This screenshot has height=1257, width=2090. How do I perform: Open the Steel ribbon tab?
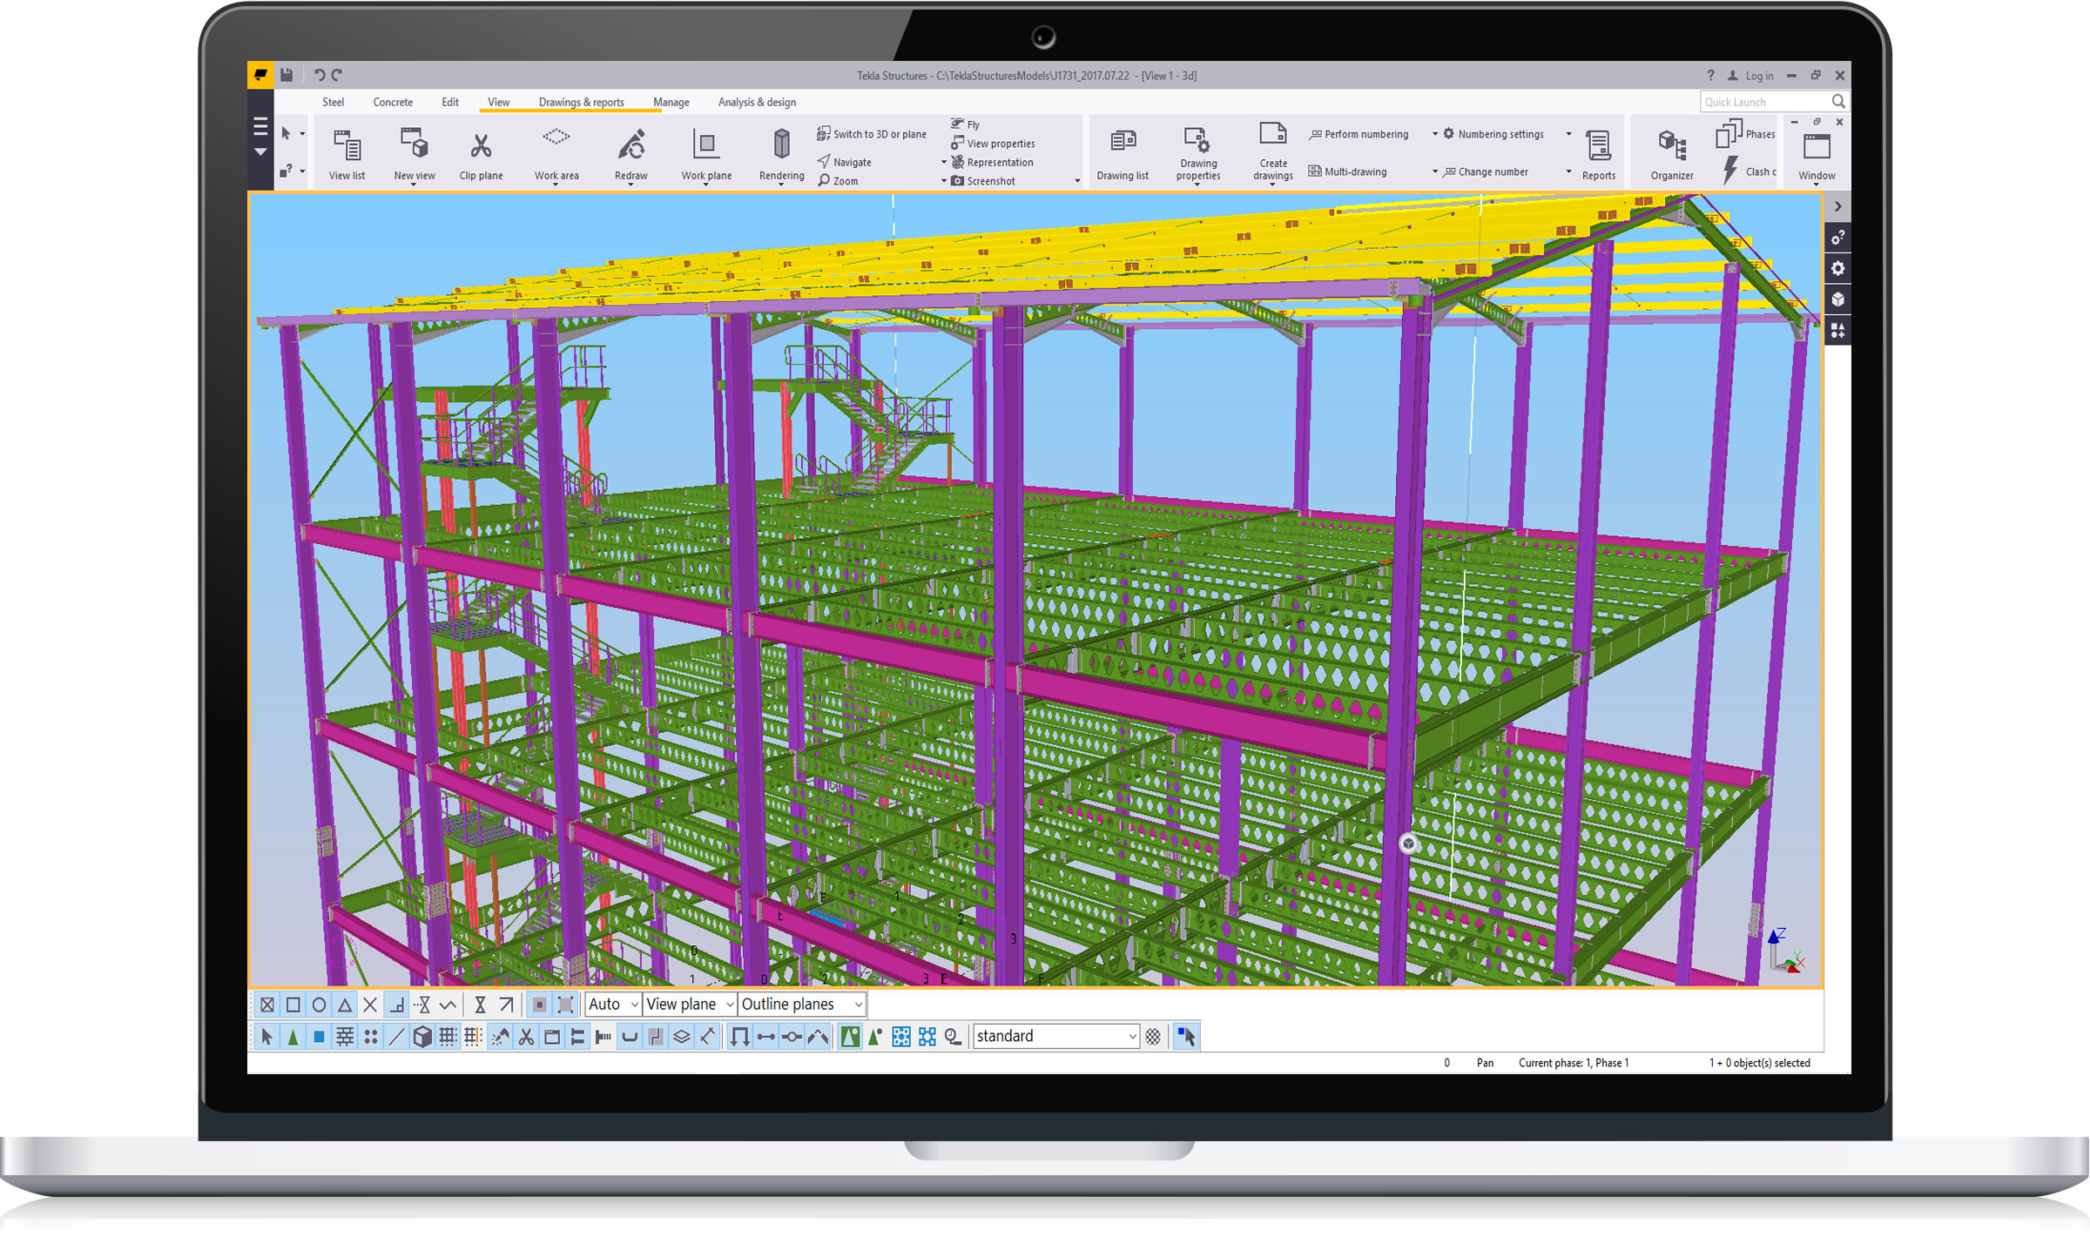click(x=333, y=102)
